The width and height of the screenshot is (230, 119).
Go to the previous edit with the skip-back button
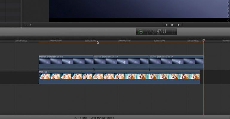166,25
